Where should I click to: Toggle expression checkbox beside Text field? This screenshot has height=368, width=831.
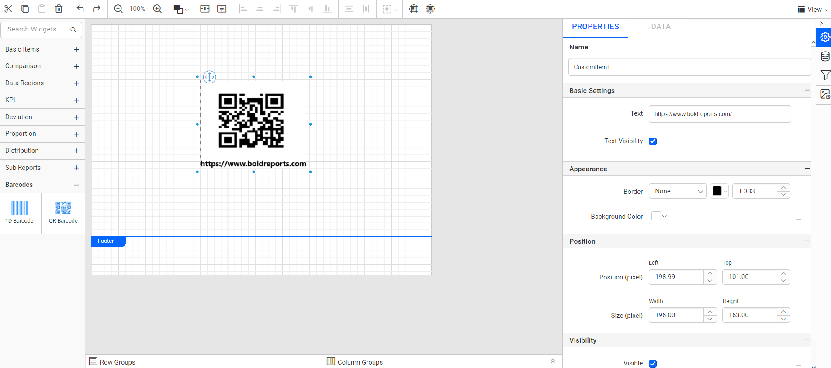[x=799, y=114]
